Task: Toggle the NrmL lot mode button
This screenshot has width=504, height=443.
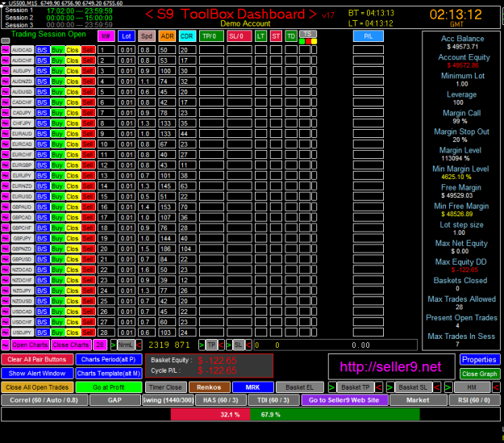Action: coord(126,345)
